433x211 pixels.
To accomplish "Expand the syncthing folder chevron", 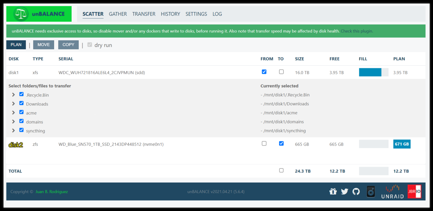I will pyautogui.click(x=14, y=131).
